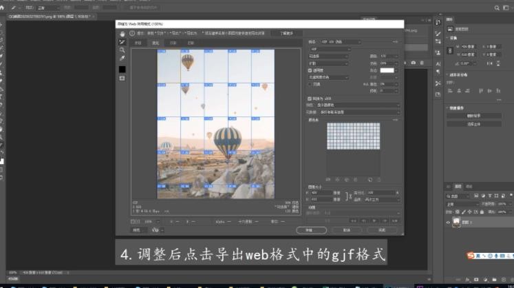Select the Hand tool in Save for Web
The width and height of the screenshot is (514, 288).
[x=122, y=34]
